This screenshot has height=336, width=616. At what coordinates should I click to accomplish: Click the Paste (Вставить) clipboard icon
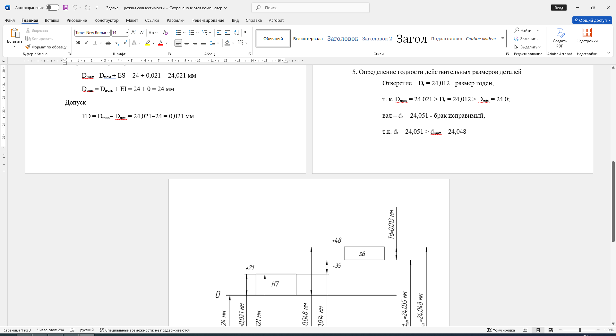[x=15, y=33]
